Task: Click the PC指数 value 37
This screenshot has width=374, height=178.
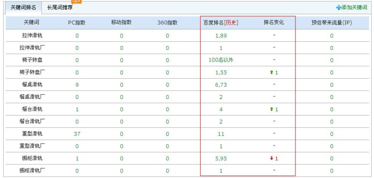Action: point(77,134)
